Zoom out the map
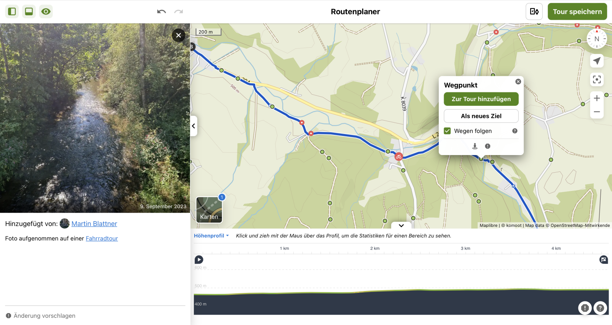 [x=597, y=112]
